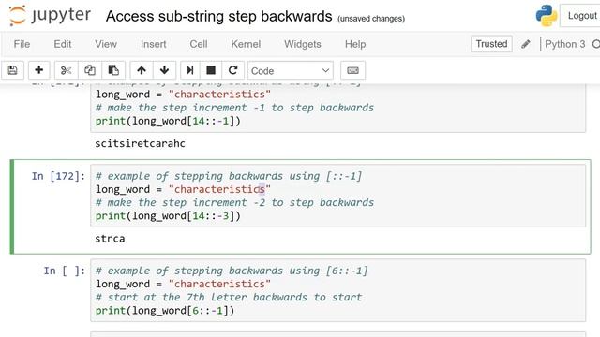The width and height of the screenshot is (600, 337).
Task: Move selected cell up
Action: click(142, 70)
